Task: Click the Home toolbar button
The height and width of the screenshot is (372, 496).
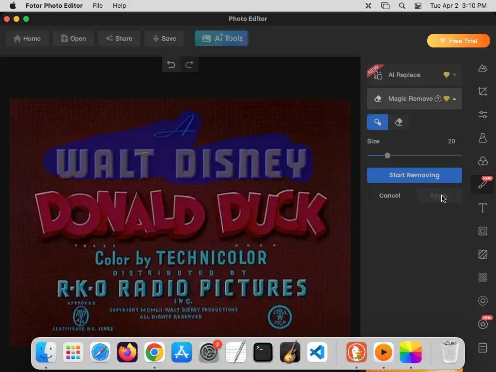Action: (x=27, y=39)
